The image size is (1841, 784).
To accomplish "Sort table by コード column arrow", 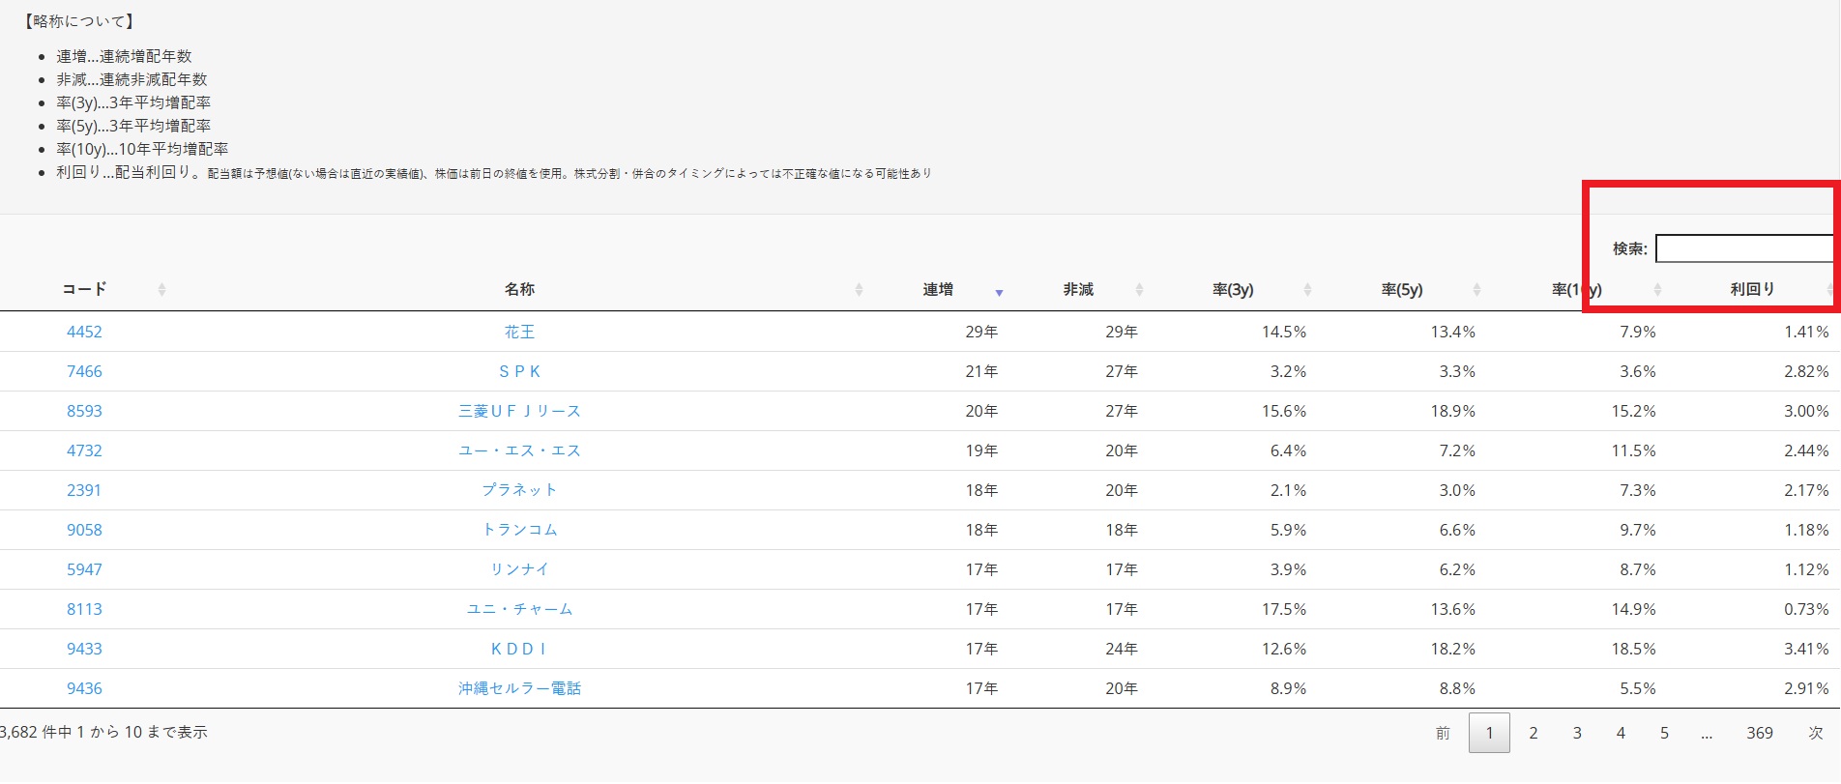I will pyautogui.click(x=161, y=290).
